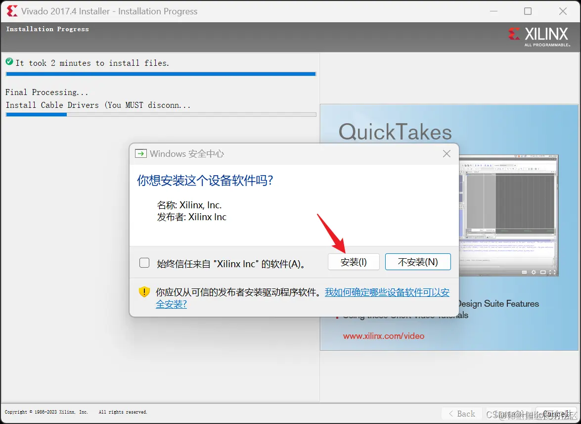
Task: Maximize the Vivado Installer window
Action: [x=528, y=11]
